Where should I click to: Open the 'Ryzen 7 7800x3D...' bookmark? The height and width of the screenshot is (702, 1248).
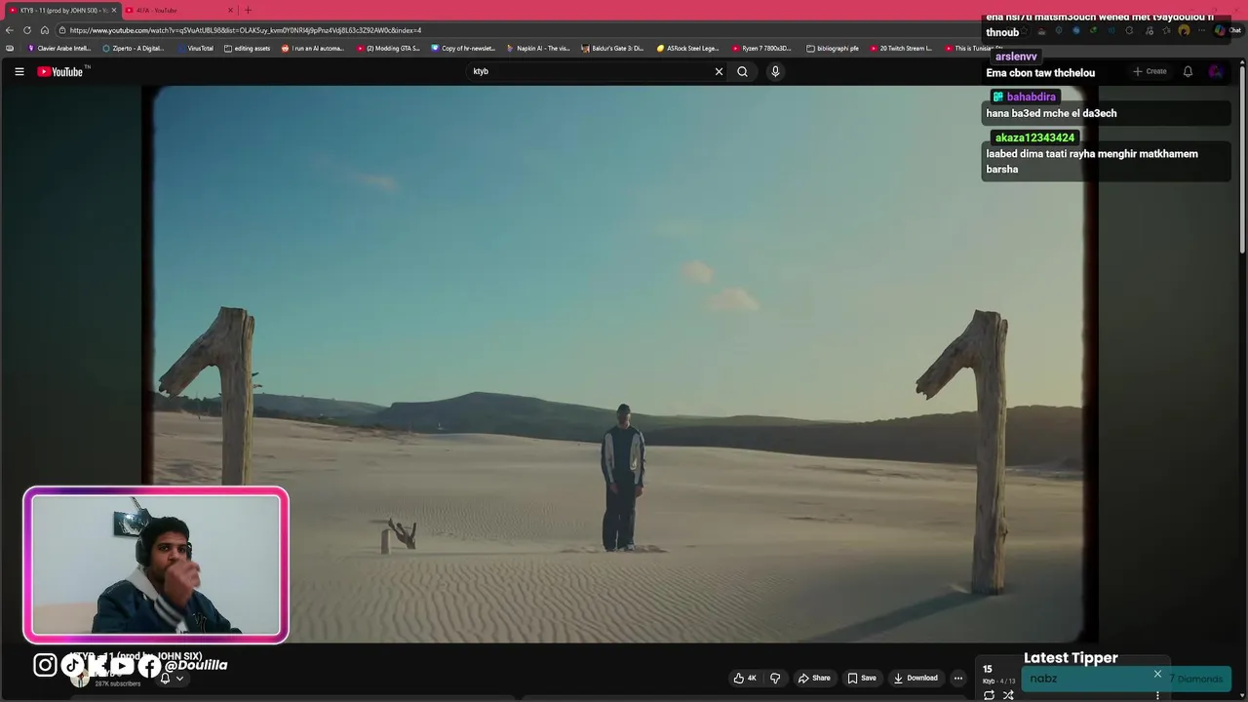point(762,48)
